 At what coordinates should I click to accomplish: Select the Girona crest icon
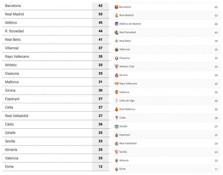coord(116,75)
